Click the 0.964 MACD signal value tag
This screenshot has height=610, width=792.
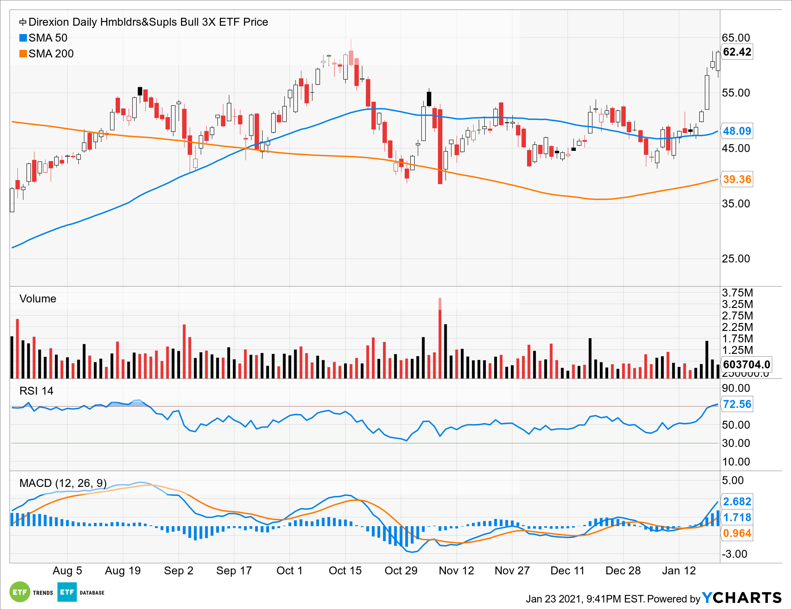[737, 533]
